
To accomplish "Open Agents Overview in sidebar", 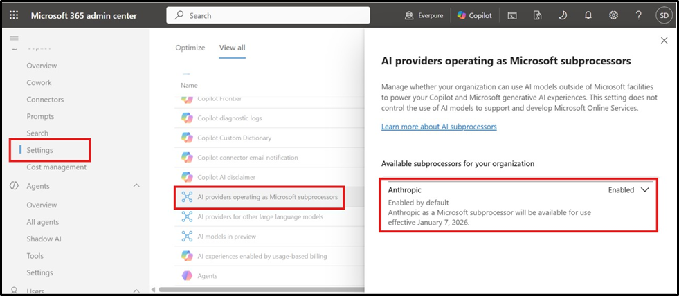I will [42, 205].
